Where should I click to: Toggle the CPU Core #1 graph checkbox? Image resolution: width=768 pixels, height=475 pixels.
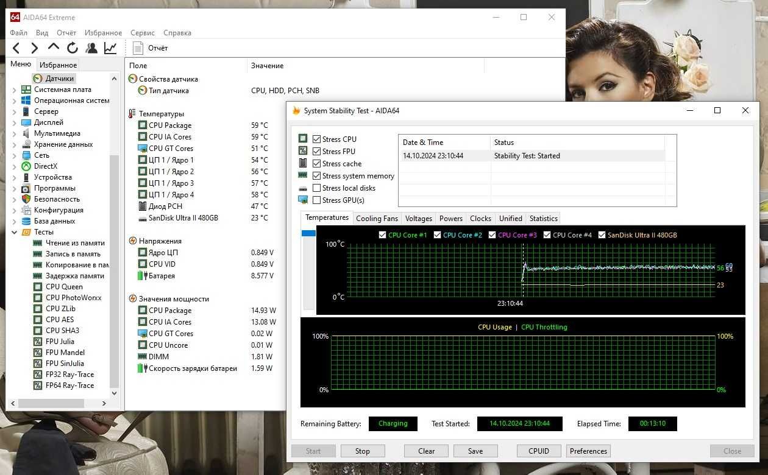point(382,235)
